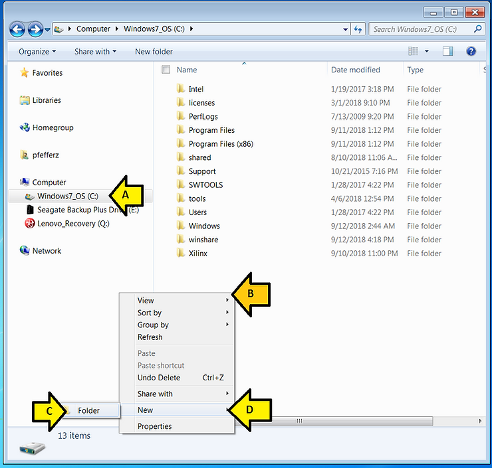
Task: Click the New folder toolbar button
Action: 154,52
